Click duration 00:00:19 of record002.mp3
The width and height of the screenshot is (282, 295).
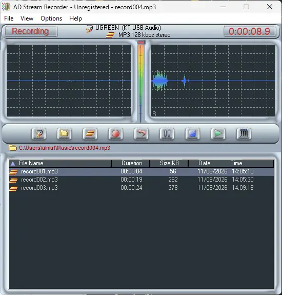pos(131,180)
